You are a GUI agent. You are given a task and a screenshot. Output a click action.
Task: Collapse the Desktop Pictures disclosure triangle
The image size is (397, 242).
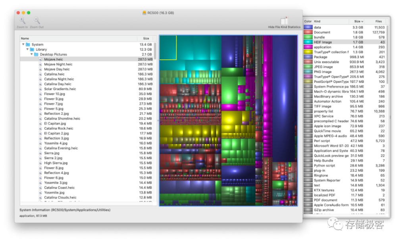click(x=31, y=55)
